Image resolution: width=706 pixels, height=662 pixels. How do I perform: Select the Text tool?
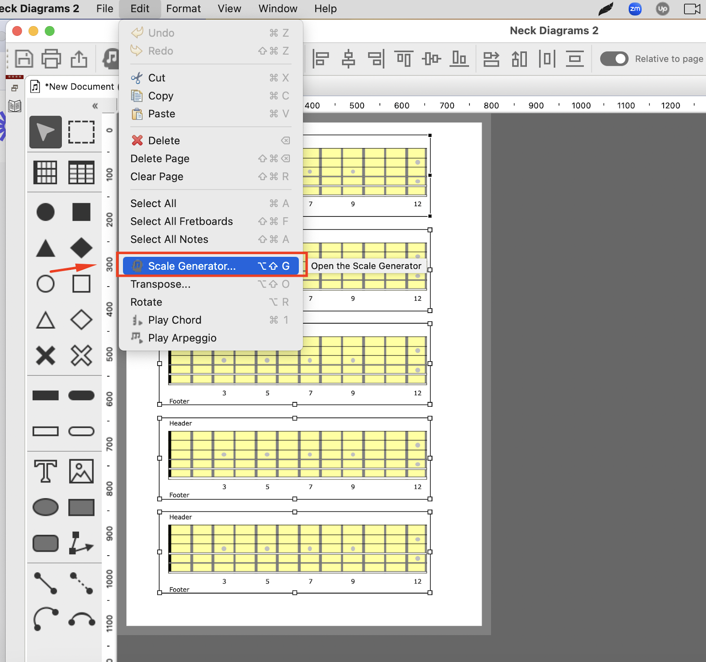click(x=45, y=471)
